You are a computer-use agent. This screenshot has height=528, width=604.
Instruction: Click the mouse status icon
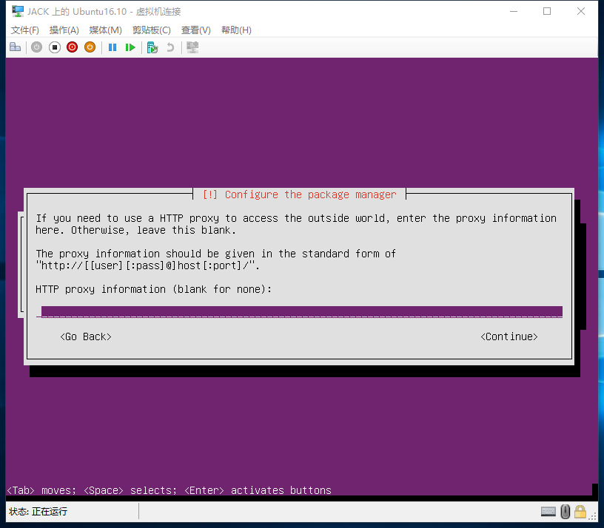click(x=565, y=512)
